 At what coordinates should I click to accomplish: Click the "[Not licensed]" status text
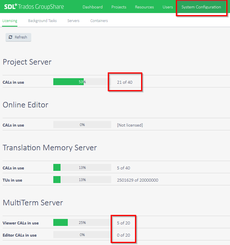[x=130, y=125]
